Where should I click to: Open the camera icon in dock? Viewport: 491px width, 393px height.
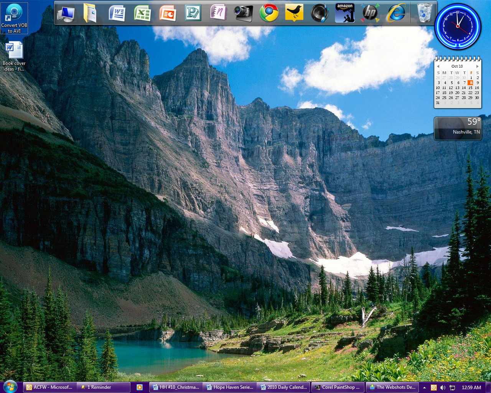pyautogui.click(x=243, y=13)
